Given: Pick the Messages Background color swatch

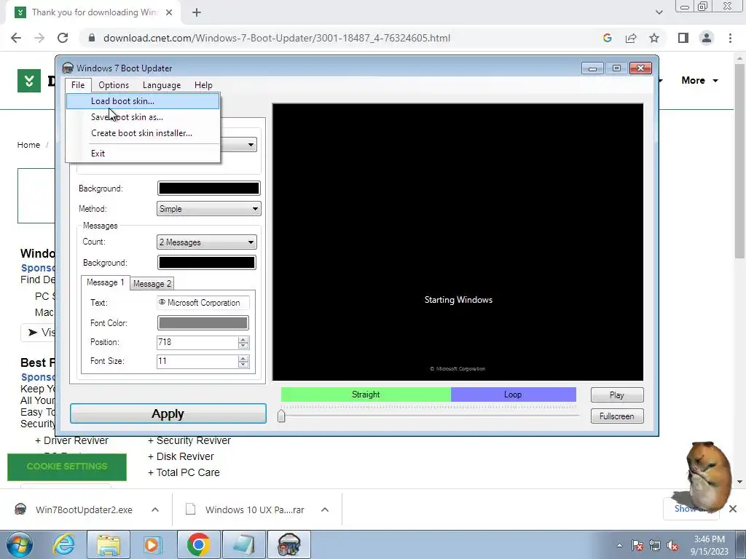Looking at the screenshot, I should 206,262.
